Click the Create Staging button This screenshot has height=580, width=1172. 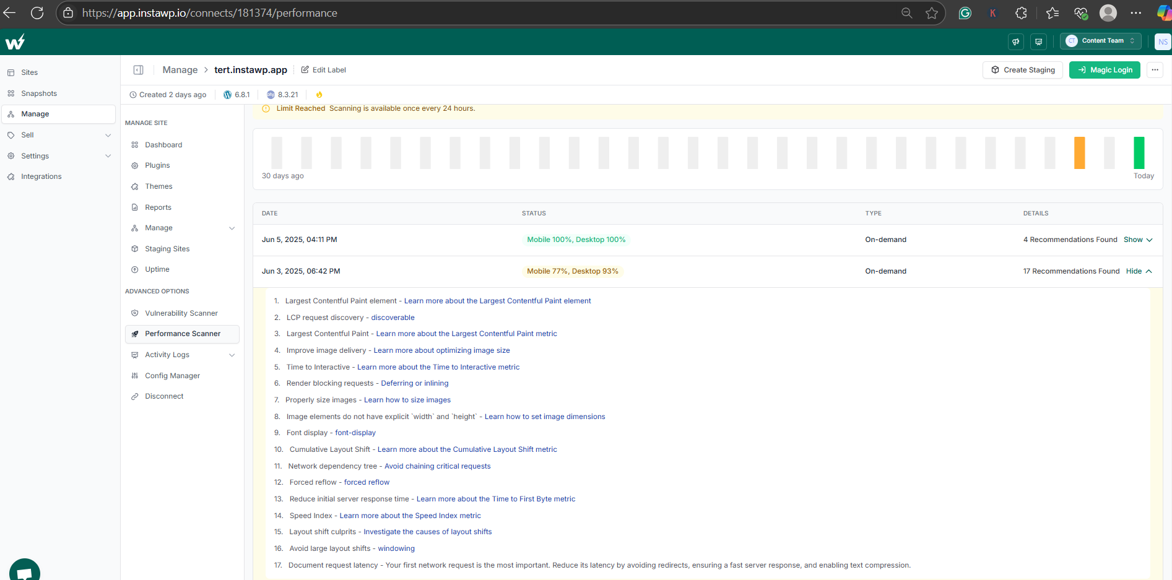coord(1023,70)
